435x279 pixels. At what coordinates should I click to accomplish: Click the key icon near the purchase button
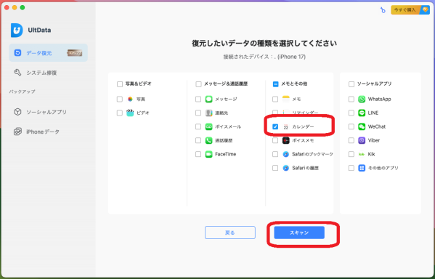point(383,10)
